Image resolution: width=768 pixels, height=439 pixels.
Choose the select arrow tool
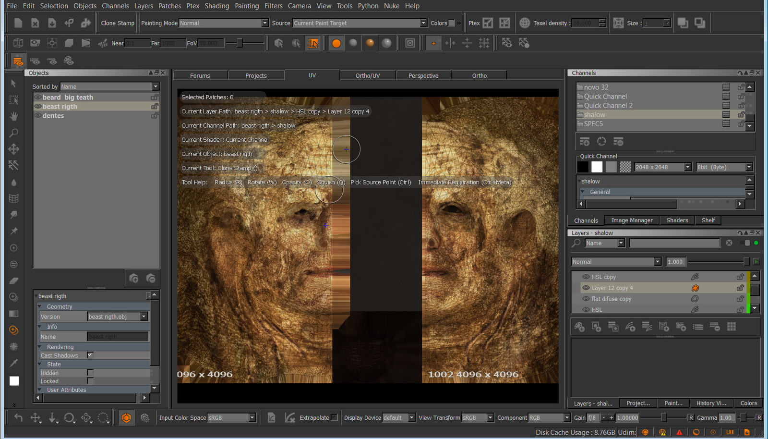tap(14, 84)
